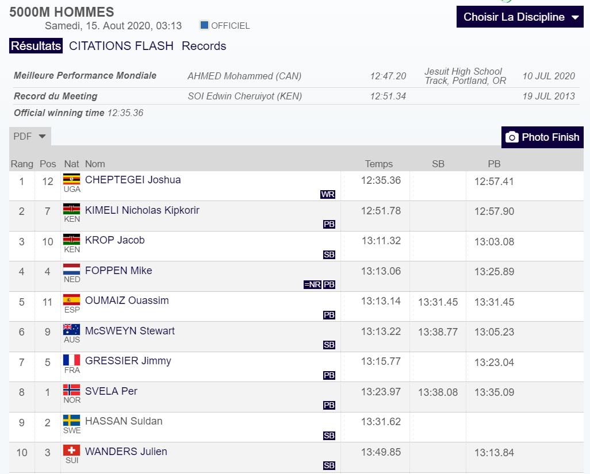This screenshot has width=590, height=474.
Task: Click the blue OFFICIEL status square
Action: tap(204, 25)
